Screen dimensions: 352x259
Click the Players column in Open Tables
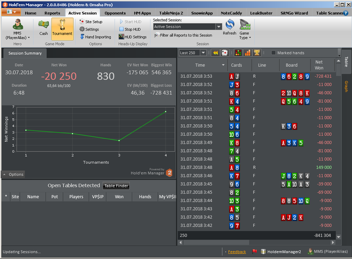[x=76, y=197]
